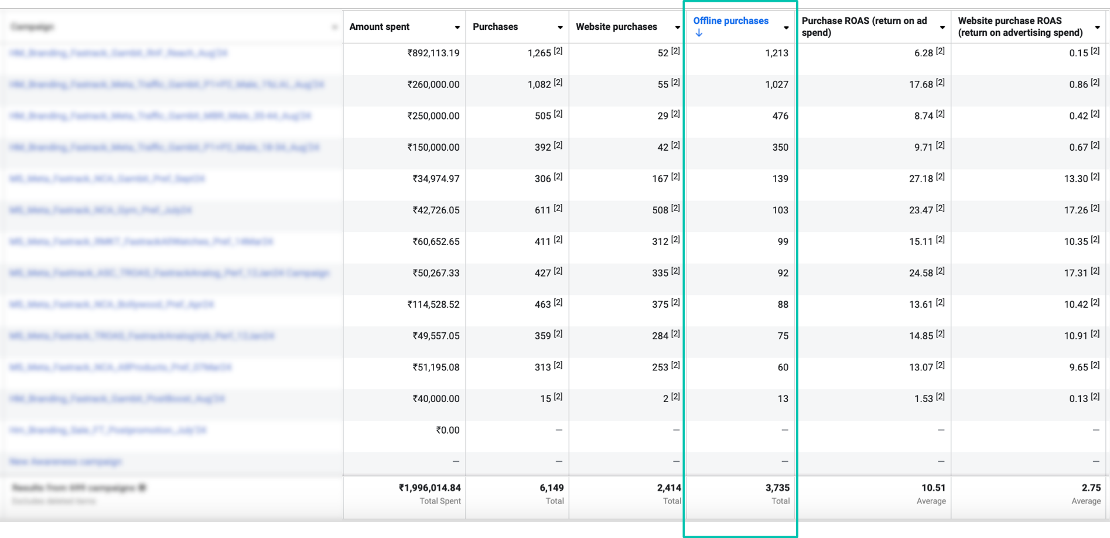Click the 350 offline purchases value

pyautogui.click(x=780, y=148)
